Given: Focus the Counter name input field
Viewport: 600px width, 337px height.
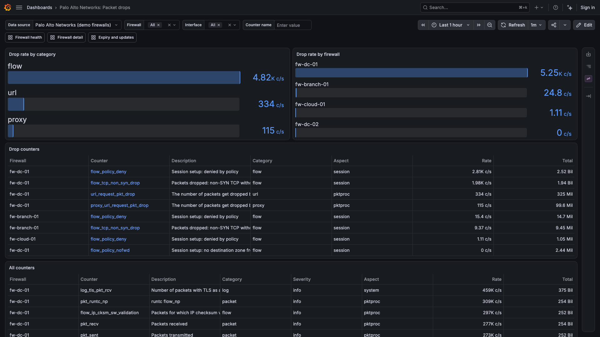Looking at the screenshot, I should point(292,25).
